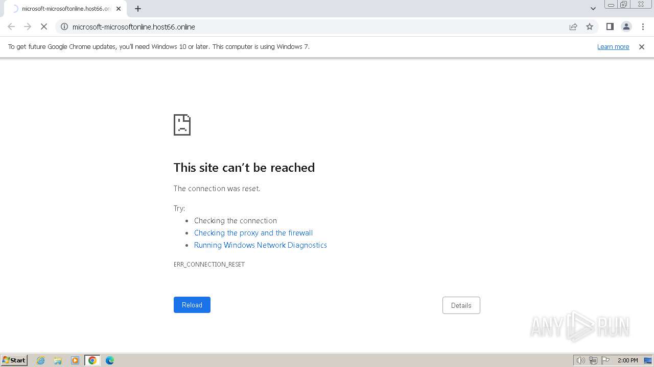
Task: Open File Explorer from the taskbar
Action: [58, 360]
